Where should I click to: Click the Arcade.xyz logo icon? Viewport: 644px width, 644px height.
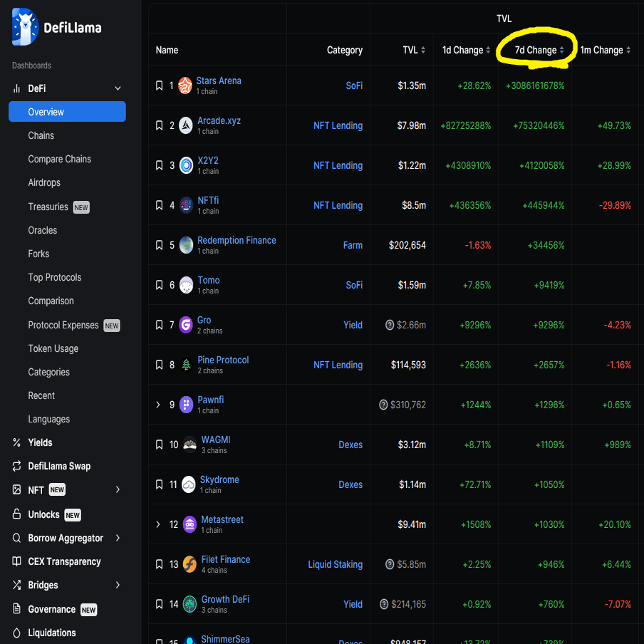pyautogui.click(x=186, y=125)
